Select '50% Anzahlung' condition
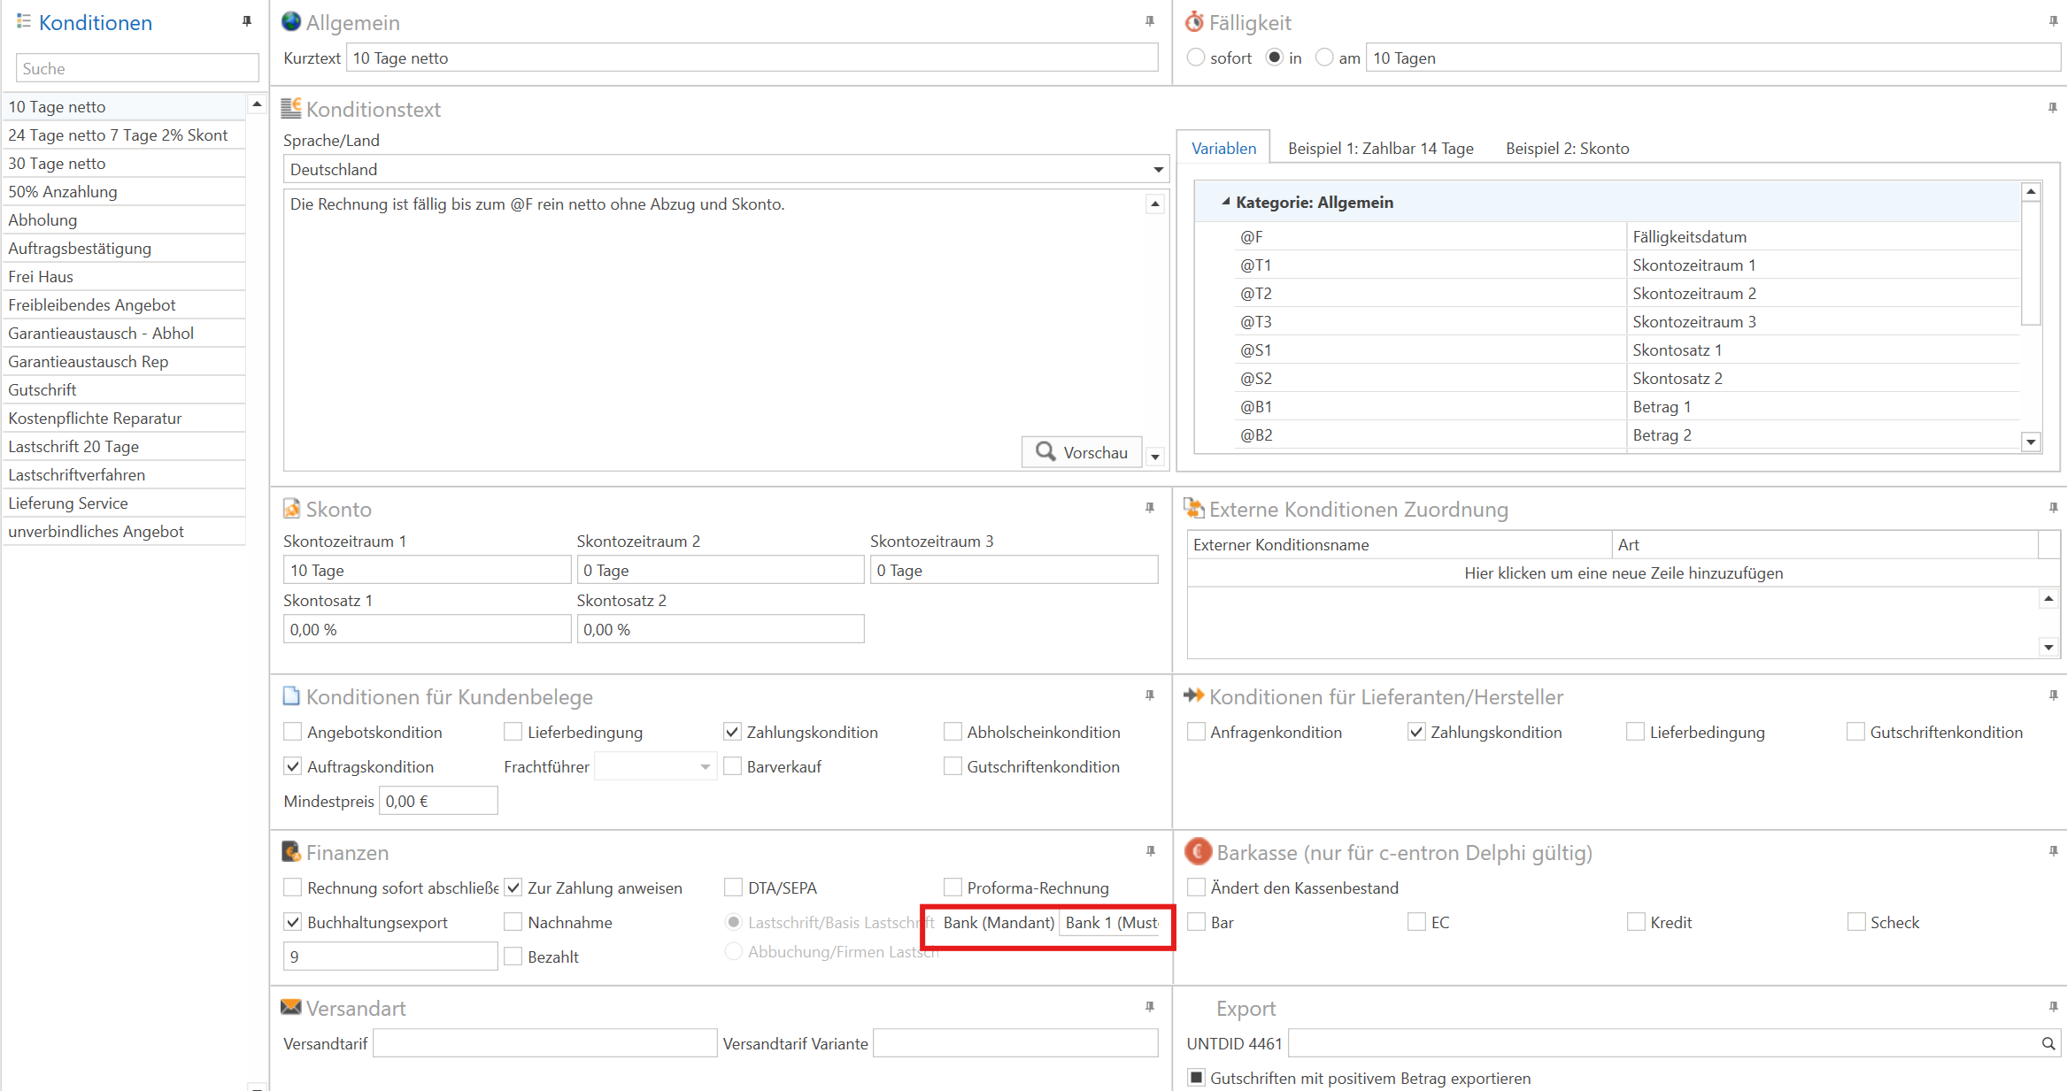Image resolution: width=2067 pixels, height=1091 pixels. (125, 191)
